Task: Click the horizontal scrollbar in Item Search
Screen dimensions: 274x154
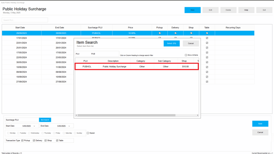Action: pyautogui.click(x=126, y=115)
